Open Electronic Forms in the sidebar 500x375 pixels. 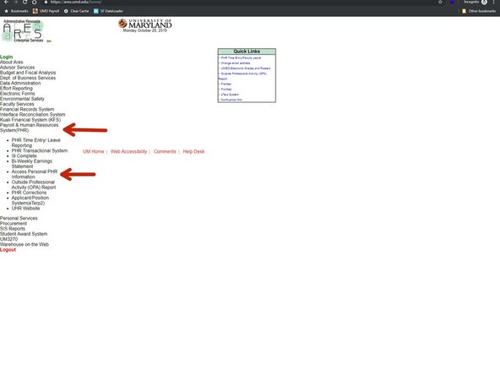pyautogui.click(x=17, y=94)
